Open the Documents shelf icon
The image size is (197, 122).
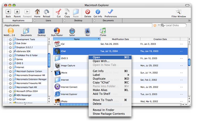click(26, 31)
